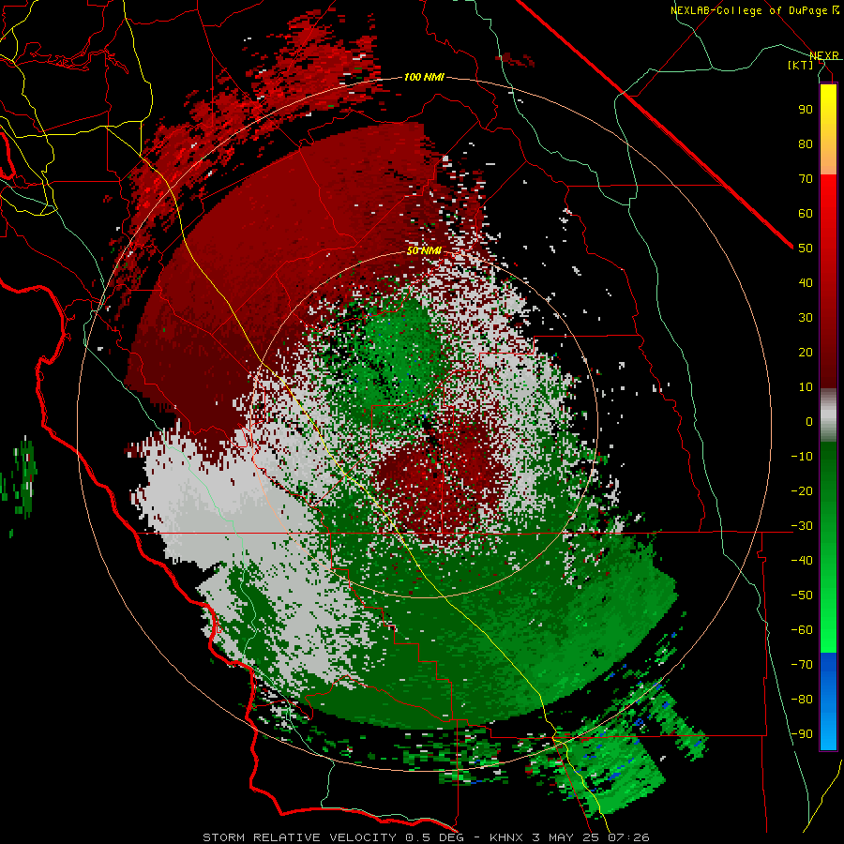Viewport: 844px width, 844px height.
Task: Click the -80 knot scale label
Action: point(802,700)
